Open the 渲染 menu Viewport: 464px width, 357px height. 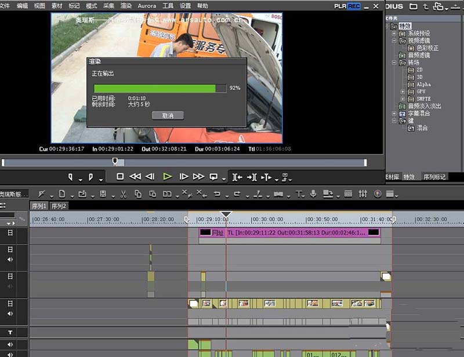tap(126, 5)
